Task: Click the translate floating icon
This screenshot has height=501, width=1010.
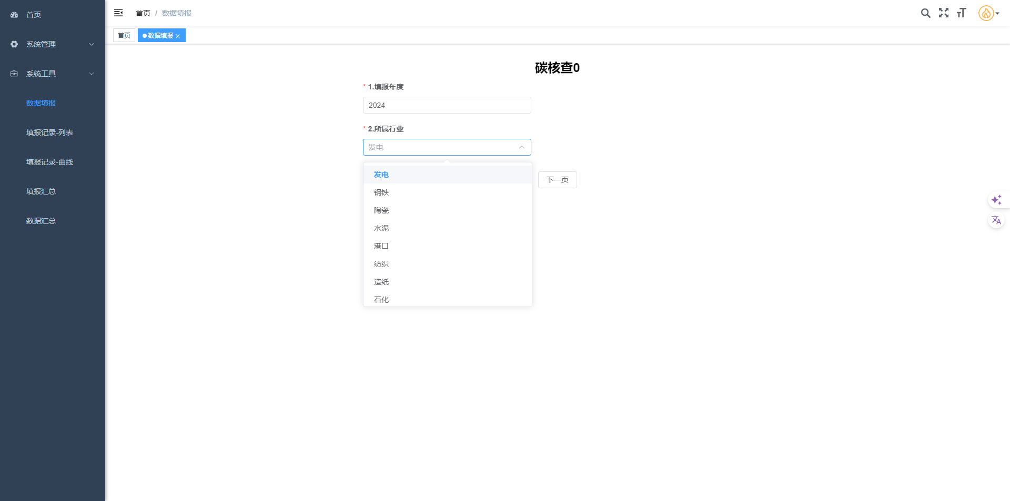Action: click(996, 220)
